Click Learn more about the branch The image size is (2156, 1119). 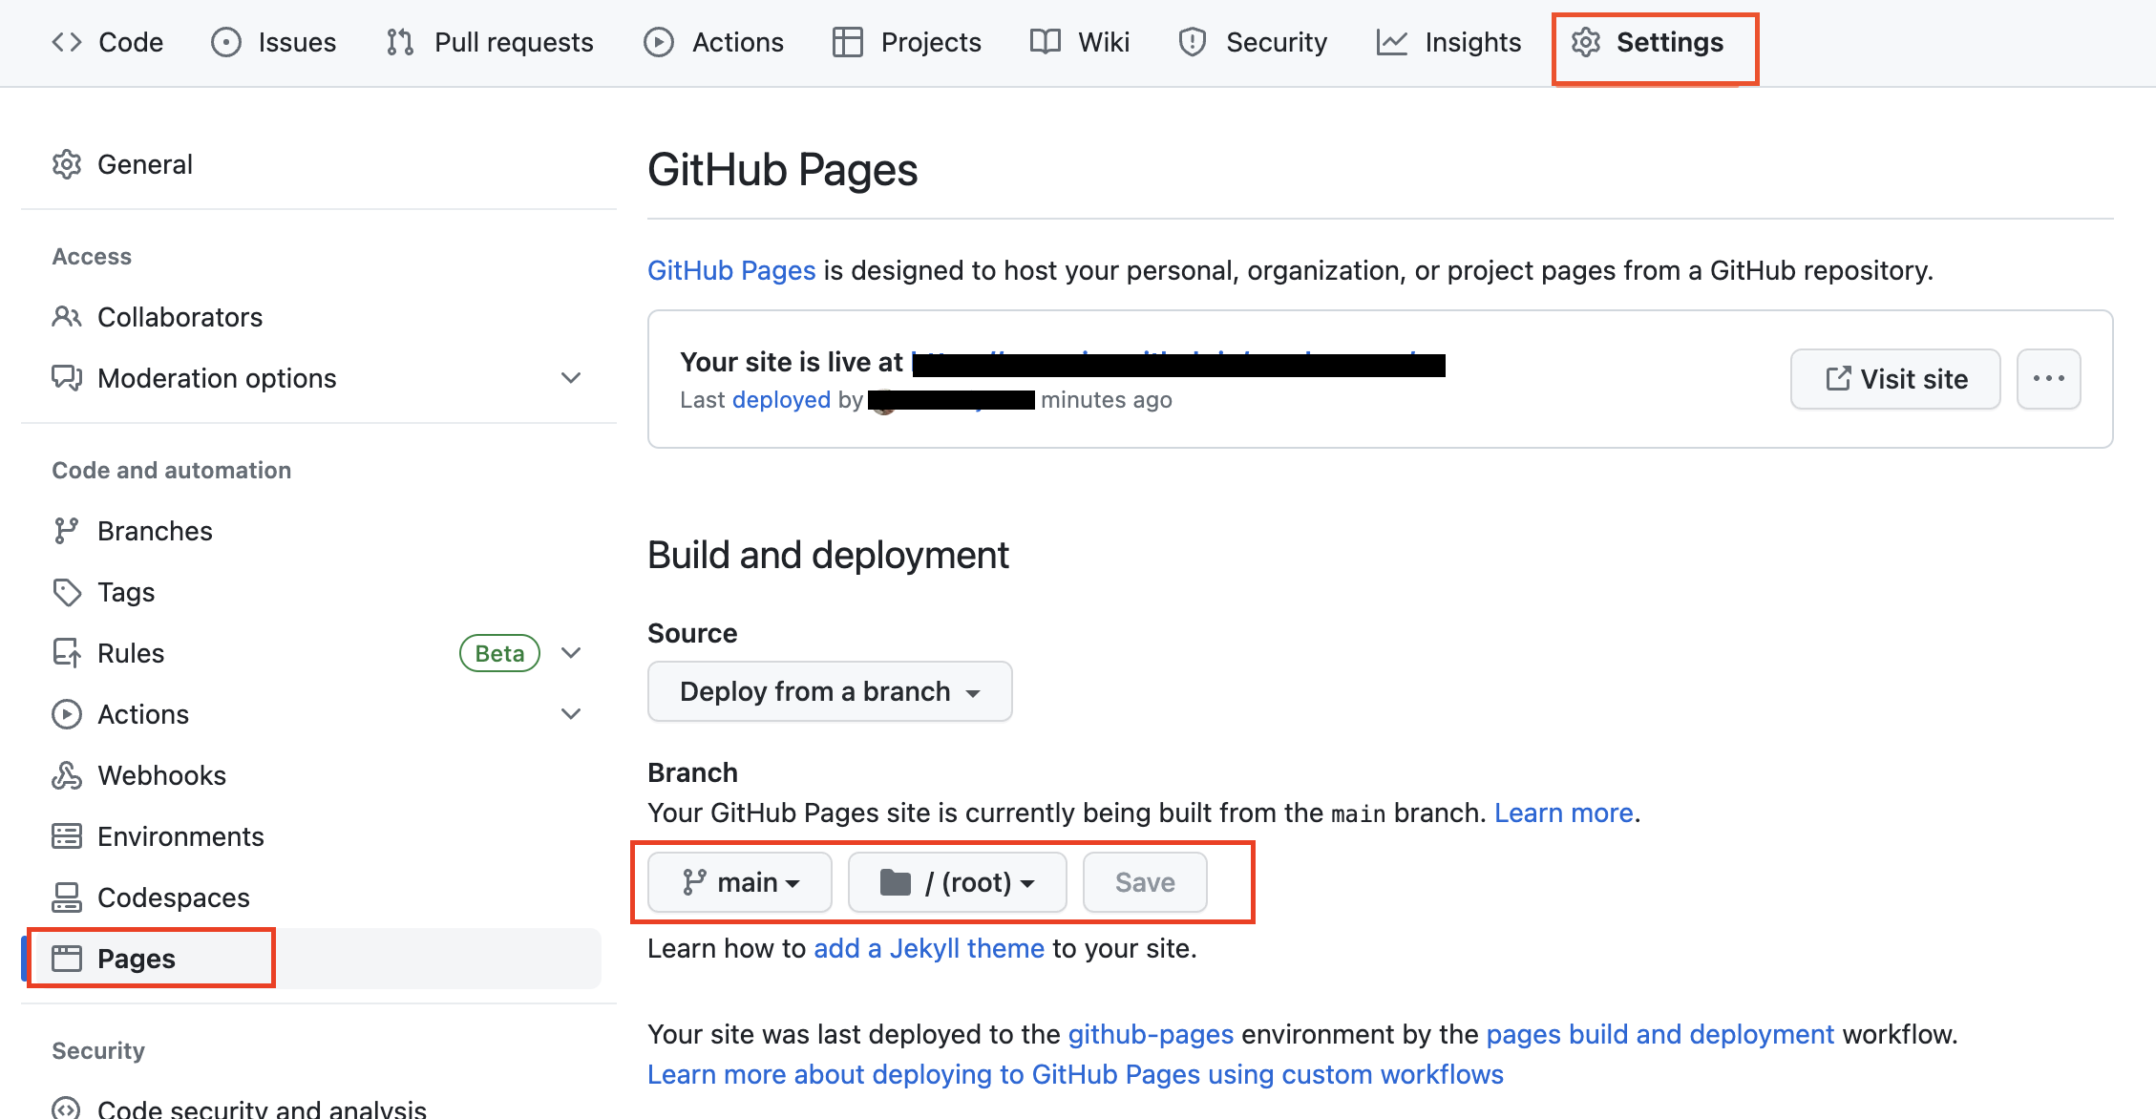click(1563, 813)
